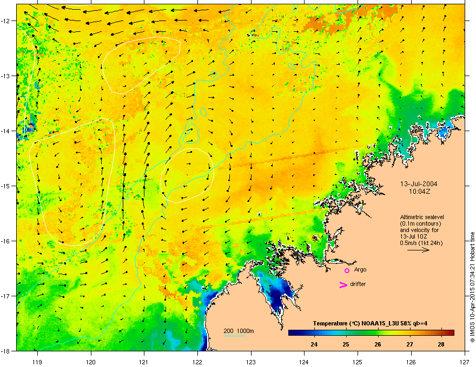Click the '13-Jul 10Z' legend line
Image resolution: width=476 pixels, height=367 pixels.
[x=413, y=236]
